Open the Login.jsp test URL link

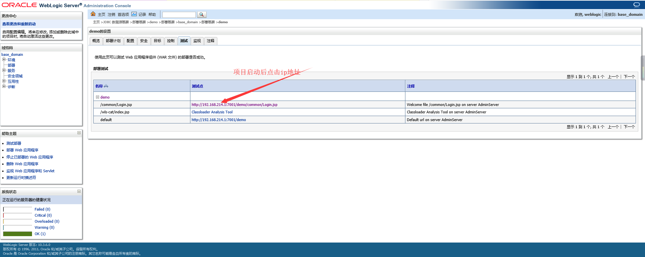[234, 105]
